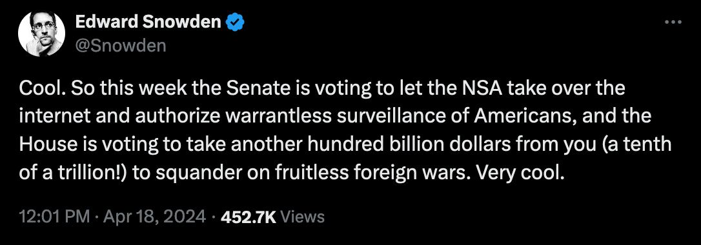
Task: Open the @Snowden handle link
Action: pyautogui.click(x=121, y=46)
